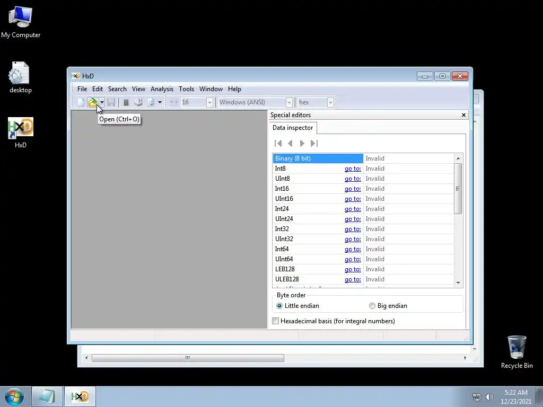Click horizontal scrollbar thumb in background window

click(x=188, y=358)
